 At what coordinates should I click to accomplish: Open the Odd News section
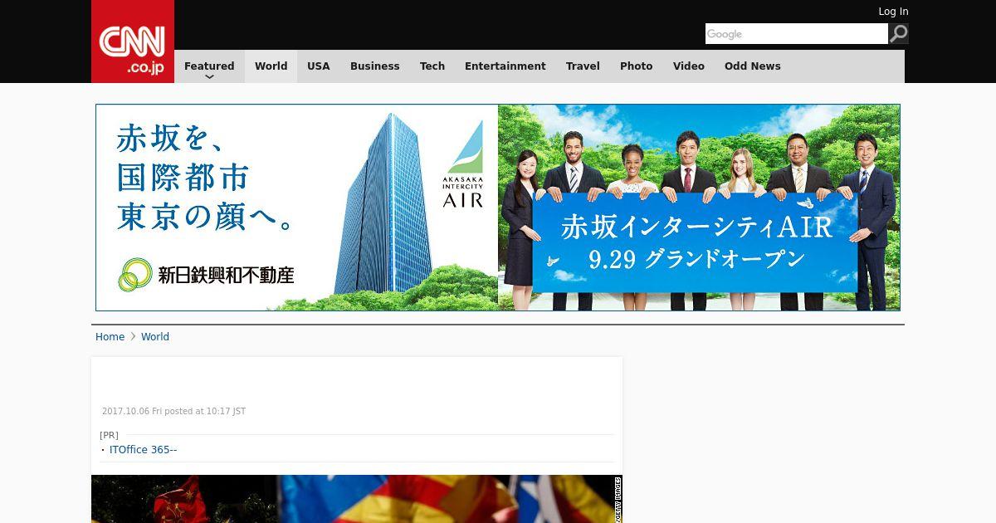(x=753, y=66)
